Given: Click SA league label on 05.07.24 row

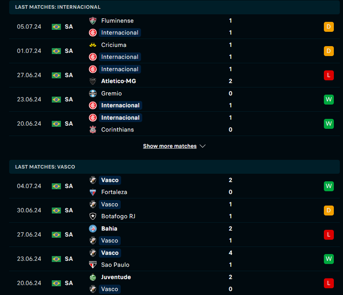Looking at the screenshot, I should [69, 27].
